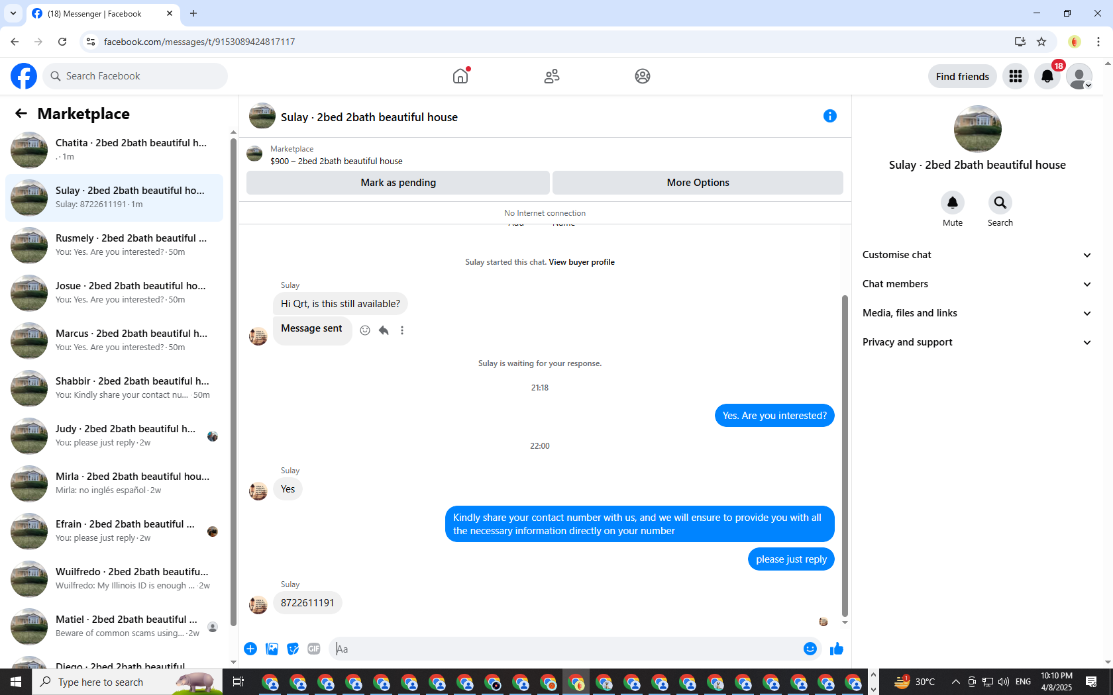Mute this conversation

pyautogui.click(x=953, y=203)
